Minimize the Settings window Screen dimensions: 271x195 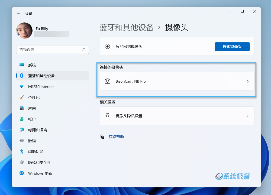[x=230, y=11]
